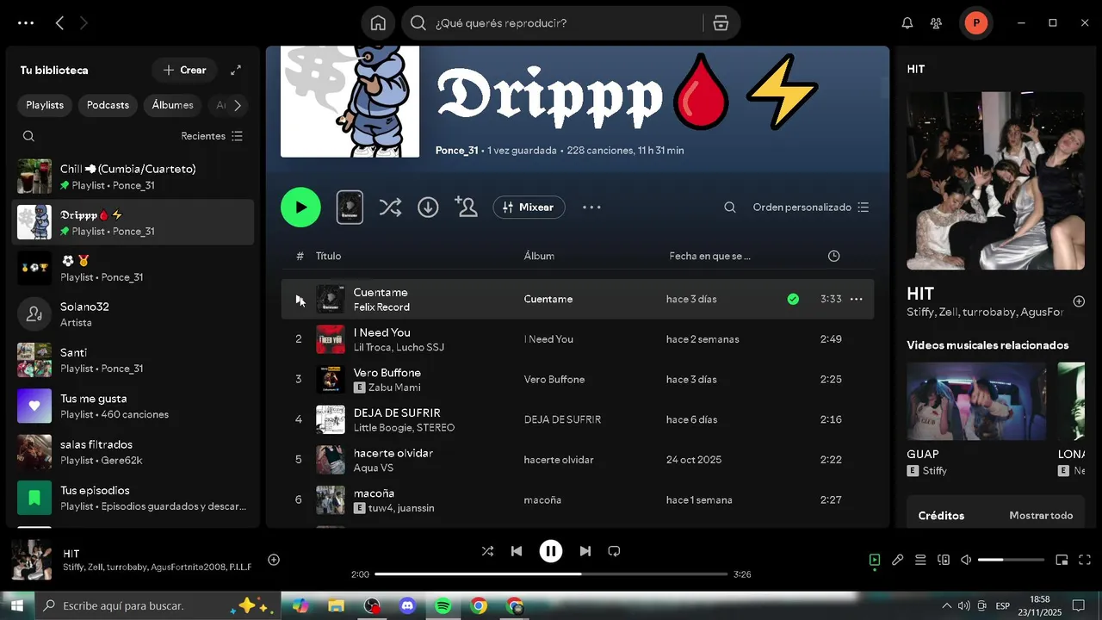Image resolution: width=1102 pixels, height=620 pixels.
Task: Adjust the volume slider
Action: [x=1011, y=560]
